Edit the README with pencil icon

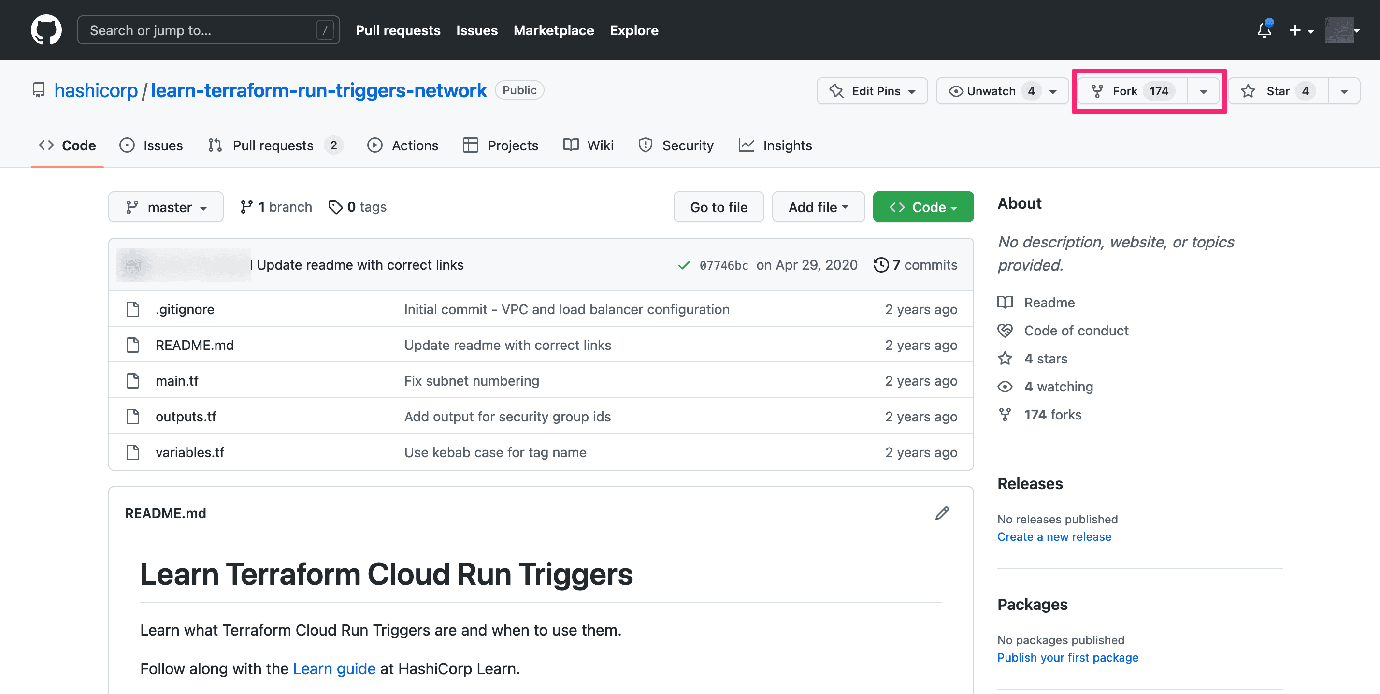(942, 513)
